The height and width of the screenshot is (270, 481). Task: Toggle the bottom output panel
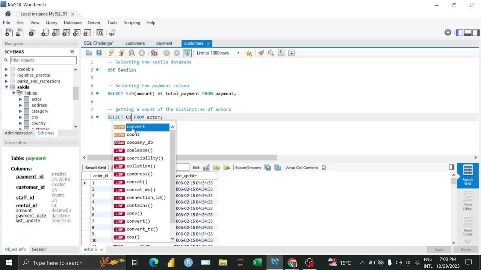coord(468,33)
